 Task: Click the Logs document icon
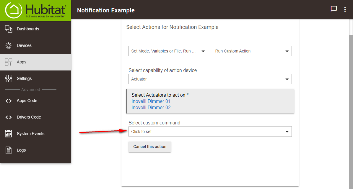(x=9, y=150)
